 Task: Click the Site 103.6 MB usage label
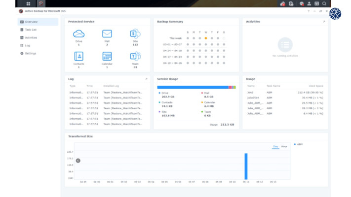tap(166, 114)
